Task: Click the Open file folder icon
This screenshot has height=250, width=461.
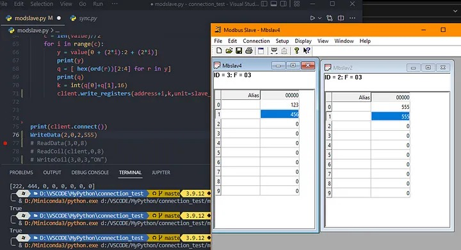Action: pyautogui.click(x=229, y=51)
